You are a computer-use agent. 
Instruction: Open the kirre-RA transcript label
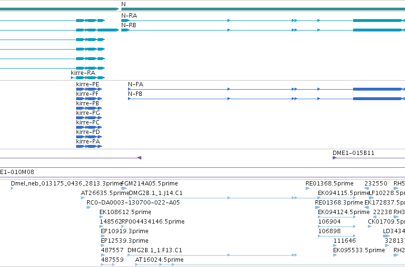(83, 72)
